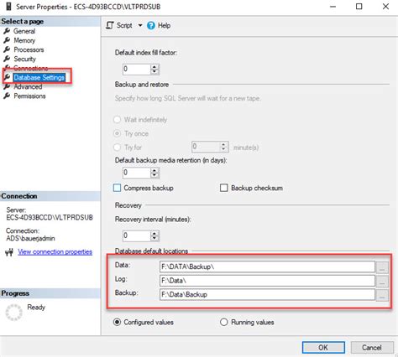The width and height of the screenshot is (398, 357).
Task: Click the Cancel button
Action: click(372, 348)
